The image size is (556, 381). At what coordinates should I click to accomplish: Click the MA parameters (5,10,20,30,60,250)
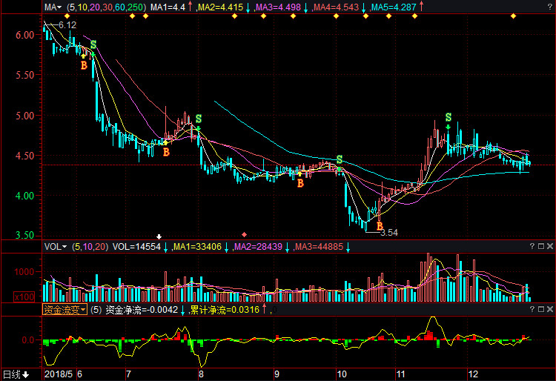click(106, 7)
